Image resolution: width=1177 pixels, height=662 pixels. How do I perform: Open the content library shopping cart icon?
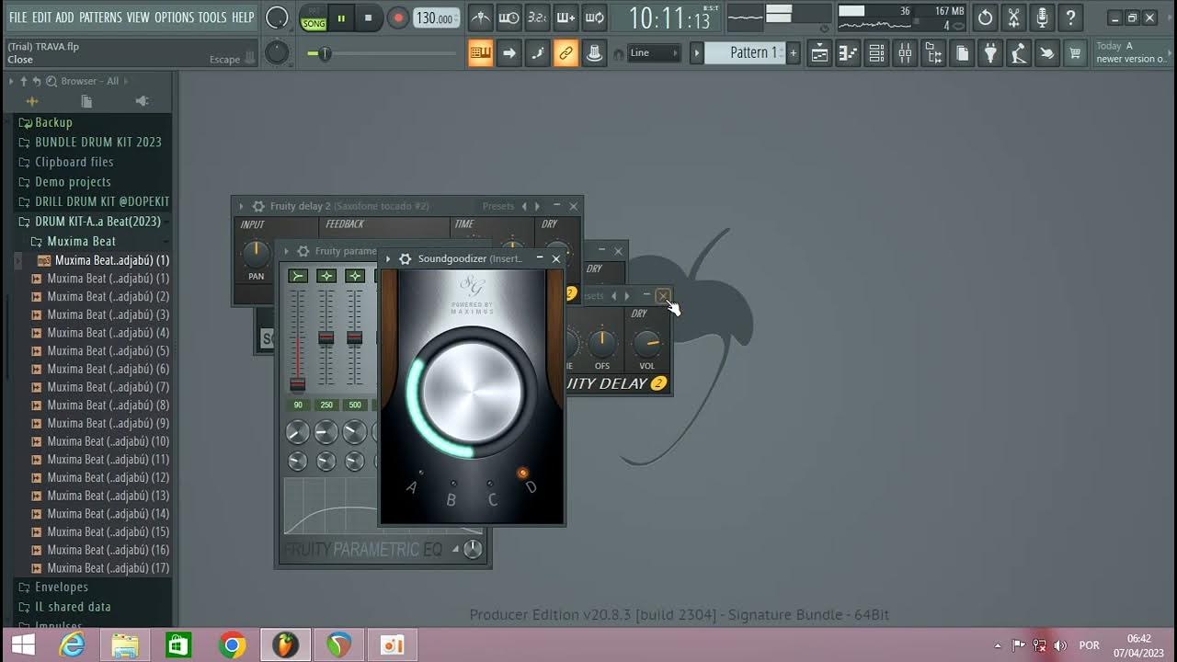1075,53
